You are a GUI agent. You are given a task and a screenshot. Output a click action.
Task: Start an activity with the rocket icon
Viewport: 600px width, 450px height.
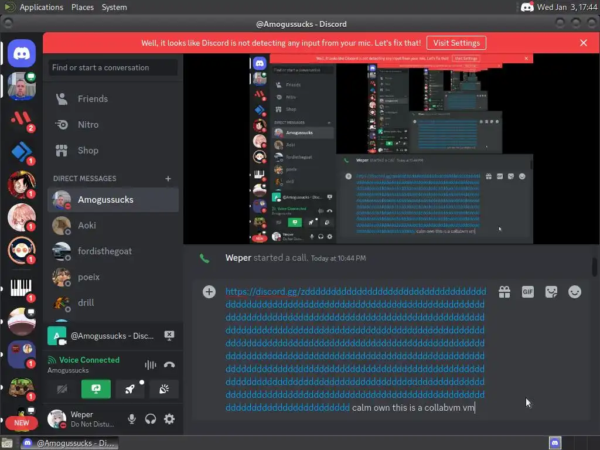[x=130, y=389]
